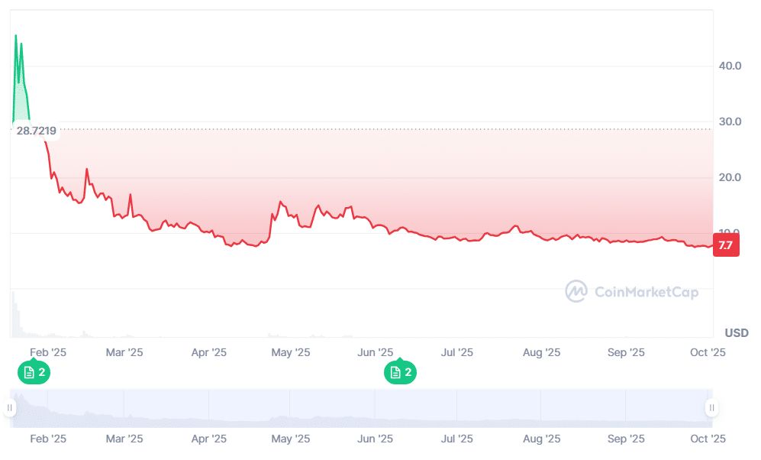Grab the right handle of the range navigator

(x=711, y=408)
